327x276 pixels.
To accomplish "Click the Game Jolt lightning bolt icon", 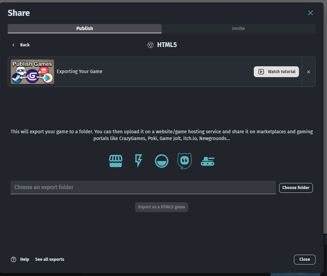I will [x=138, y=161].
